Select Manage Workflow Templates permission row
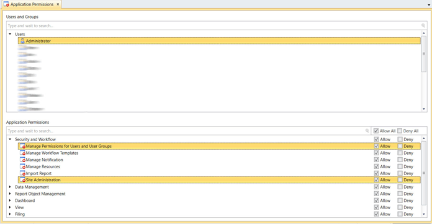This screenshot has width=432, height=224. coord(219,153)
